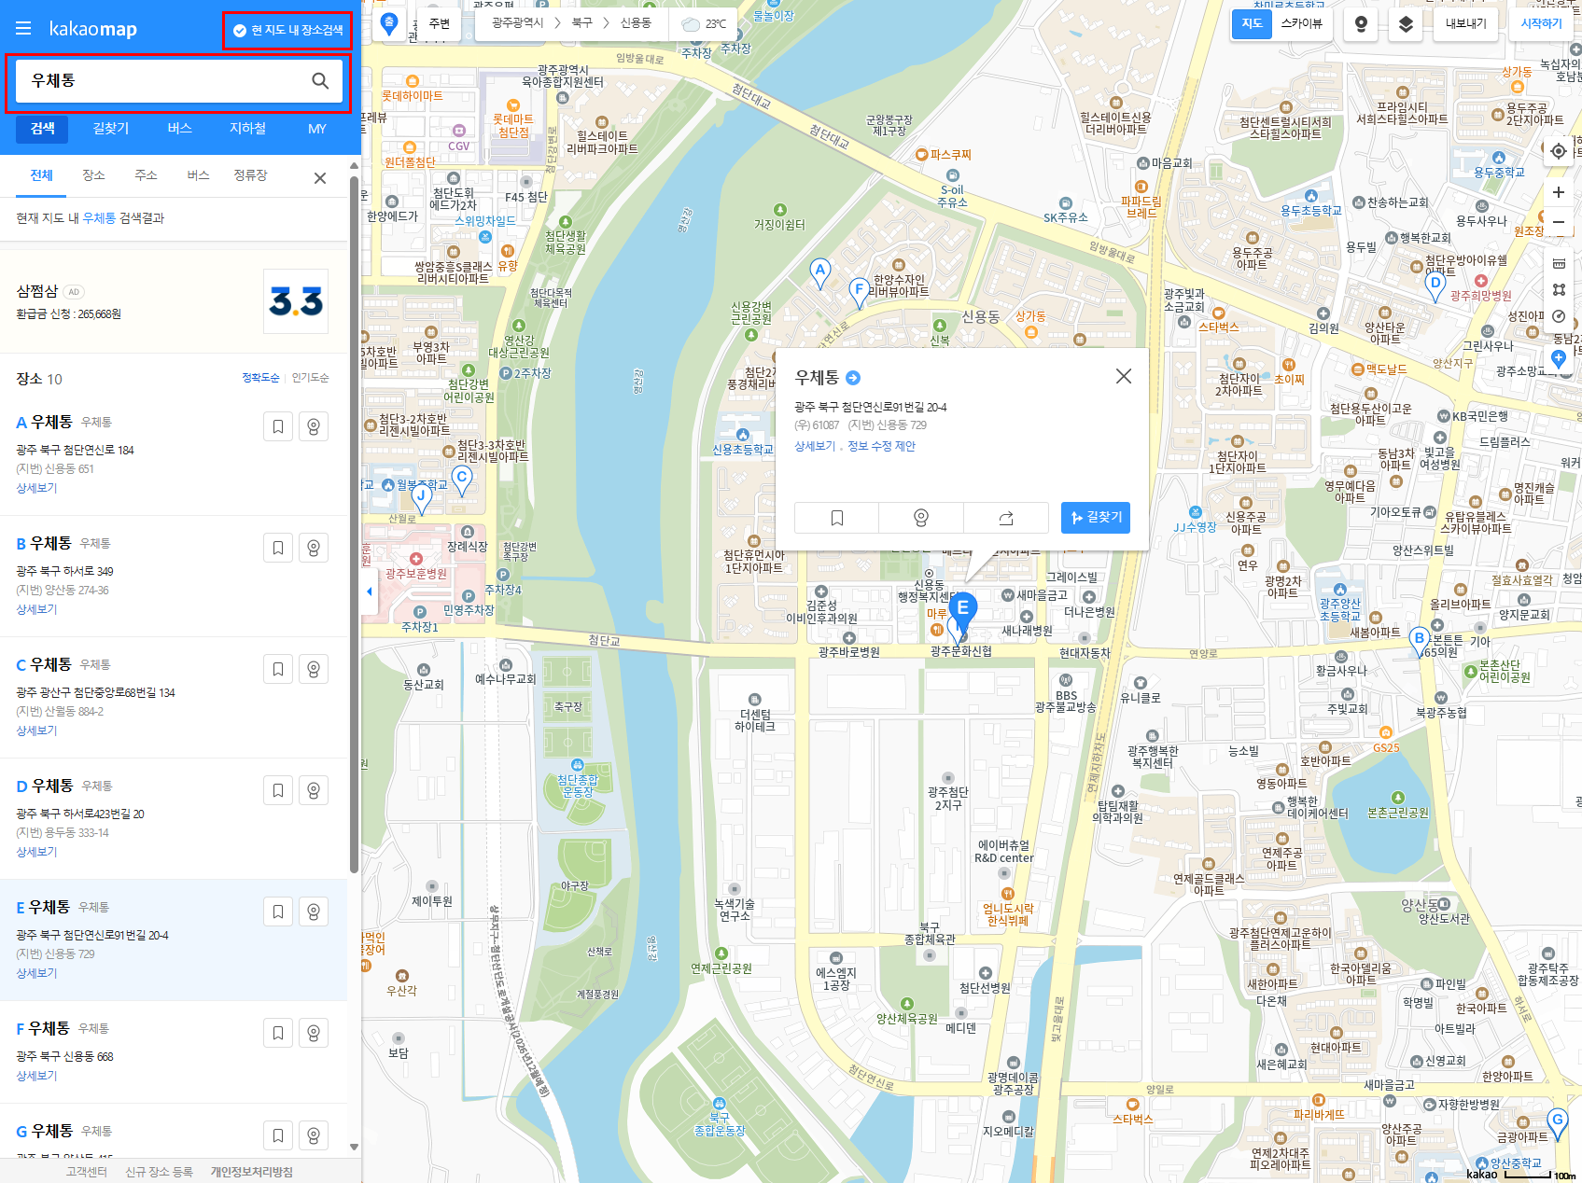Sort results by 정확도순
Viewport: 1582px width, 1183px height.
pyautogui.click(x=260, y=378)
